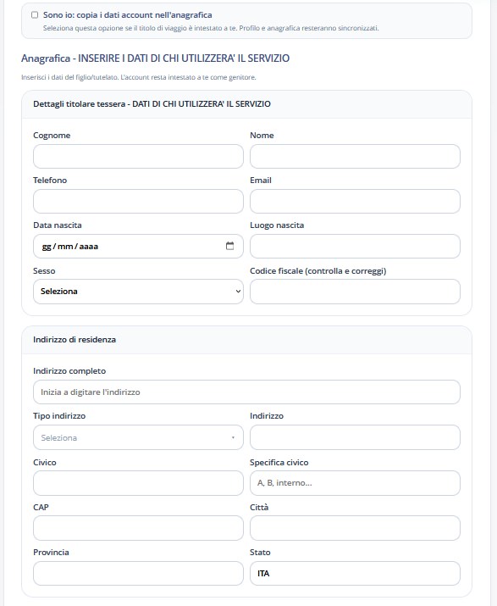Click the small arrow in Tipo indirizzo
This screenshot has width=497, height=606.
click(233, 437)
